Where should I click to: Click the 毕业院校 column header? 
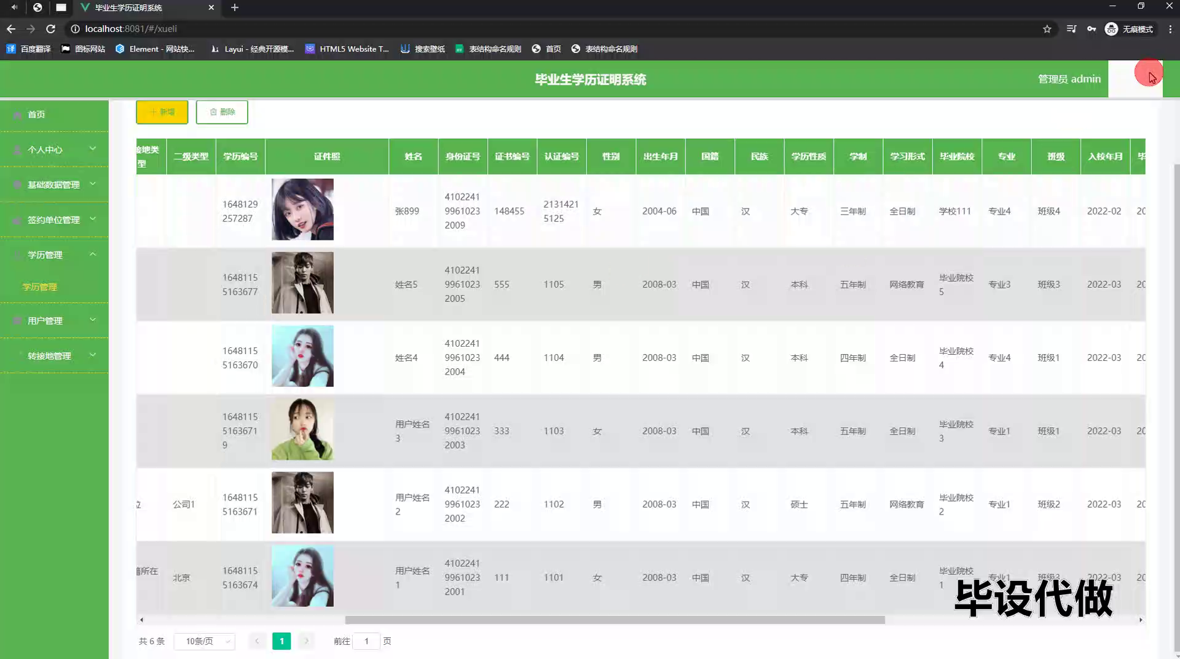point(957,156)
